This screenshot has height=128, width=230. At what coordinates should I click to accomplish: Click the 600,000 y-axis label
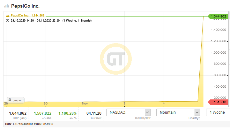[x=220, y=75]
